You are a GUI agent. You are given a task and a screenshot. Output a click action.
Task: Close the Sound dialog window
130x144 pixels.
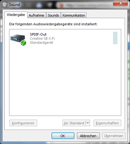point(120,3)
